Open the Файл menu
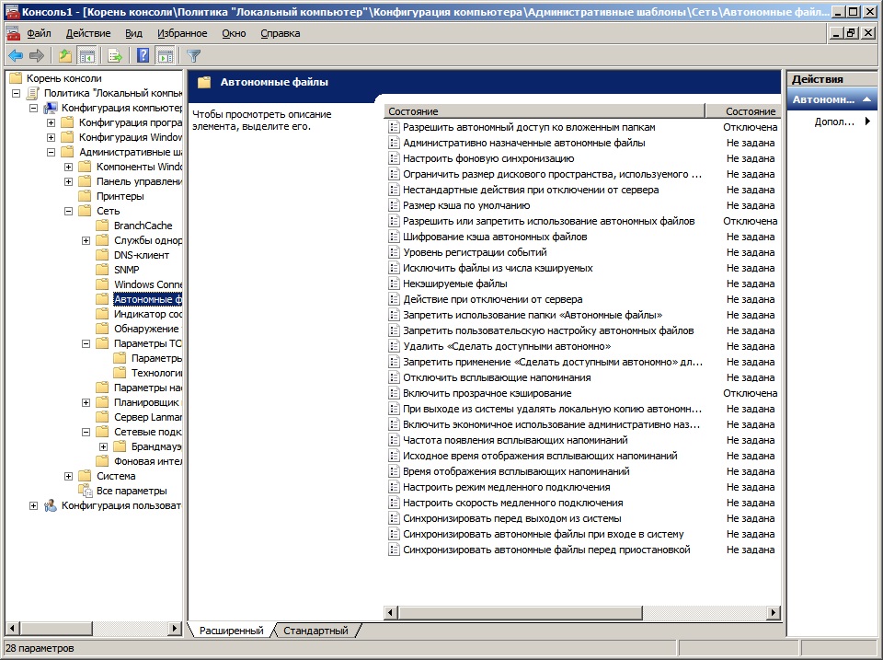883x660 pixels. [x=39, y=33]
